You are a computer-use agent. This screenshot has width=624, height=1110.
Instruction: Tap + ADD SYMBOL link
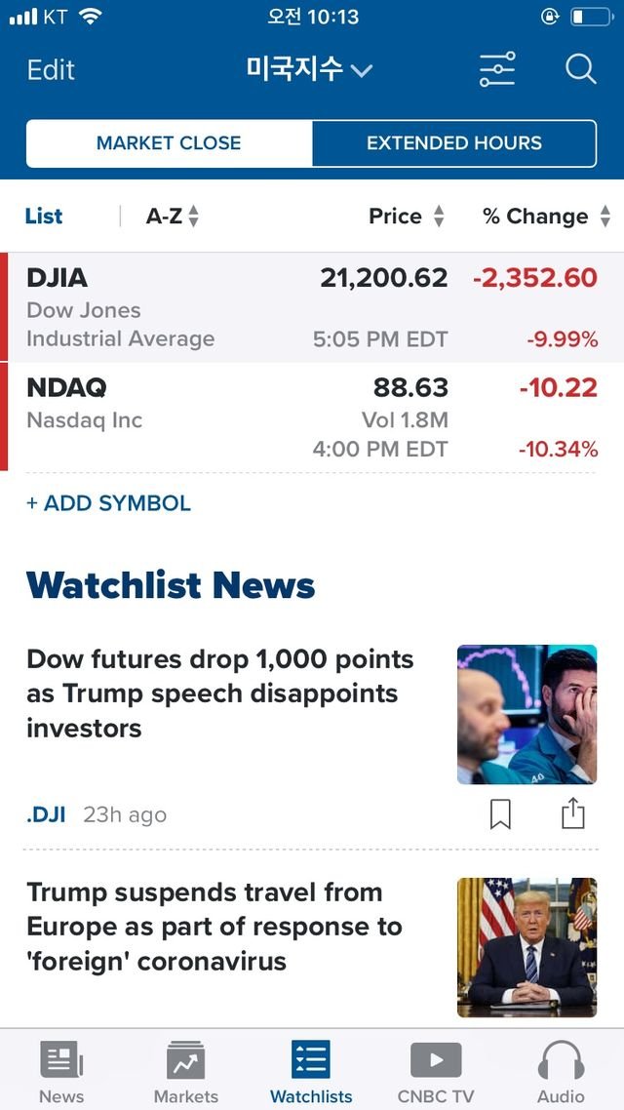point(108,503)
